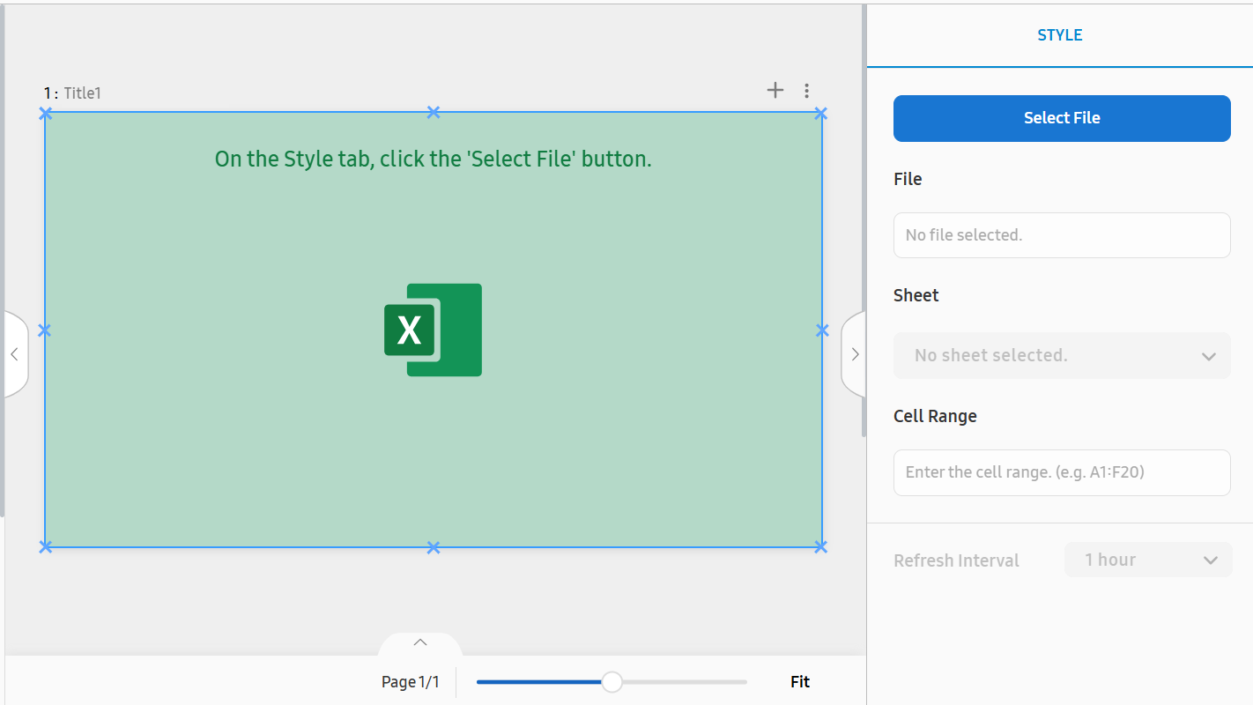The image size is (1253, 705).
Task: Click the top-center resize handle
Action: point(433,112)
